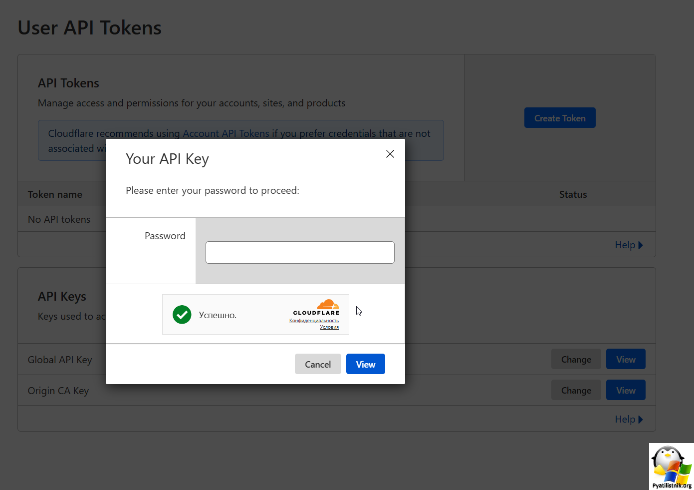This screenshot has width=694, height=490.
Task: Click the Help arrow icon near Token table
Action: [641, 245]
